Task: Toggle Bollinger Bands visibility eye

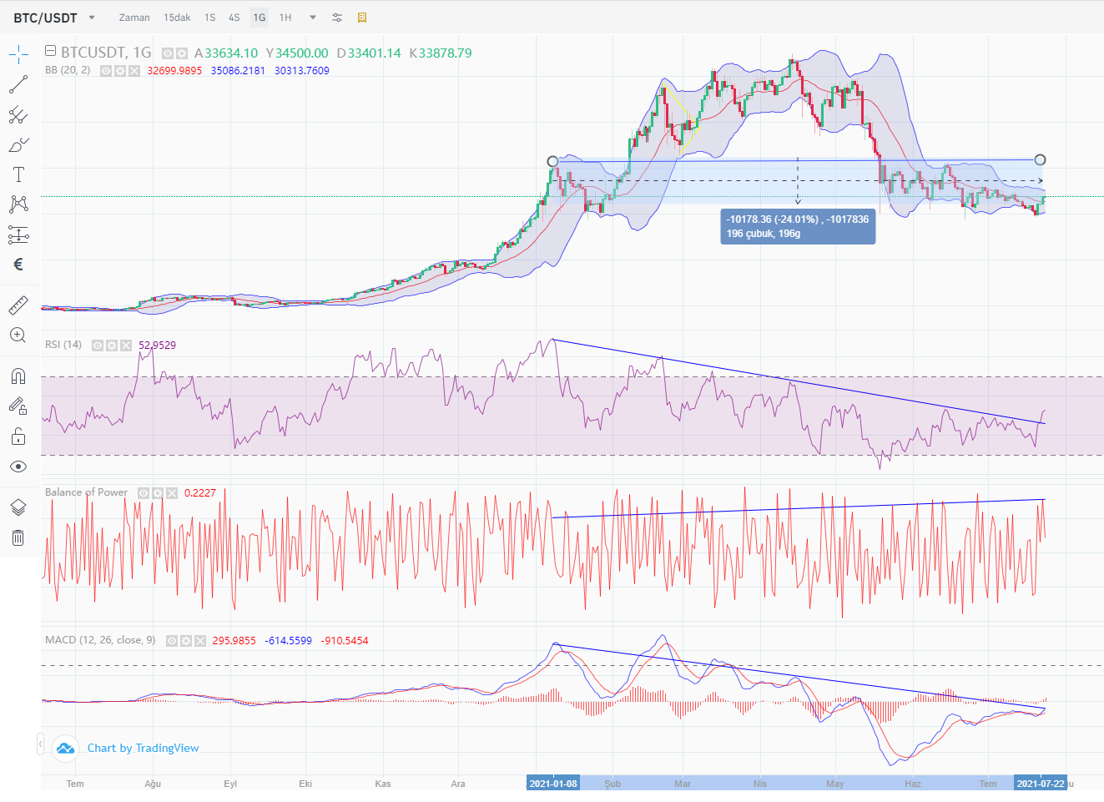Action: point(106,71)
